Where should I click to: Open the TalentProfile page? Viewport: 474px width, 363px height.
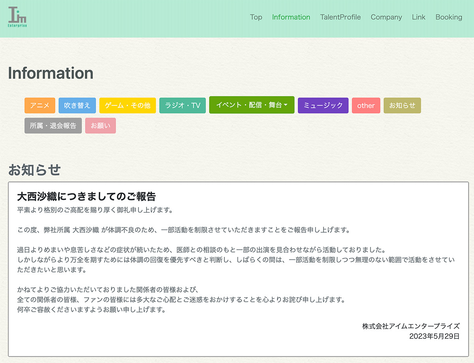pyautogui.click(x=340, y=17)
